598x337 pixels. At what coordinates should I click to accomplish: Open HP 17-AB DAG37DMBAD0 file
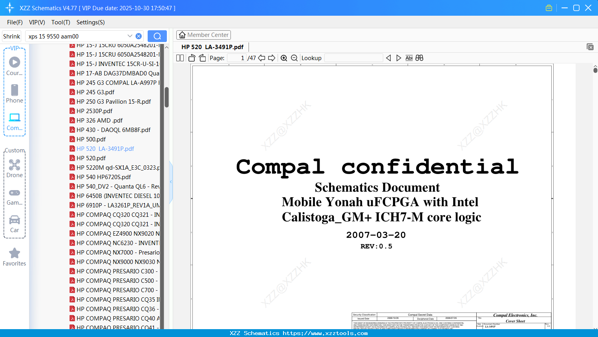point(114,73)
